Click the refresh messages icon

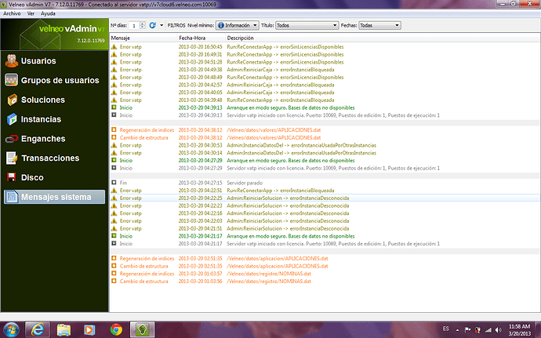152,25
